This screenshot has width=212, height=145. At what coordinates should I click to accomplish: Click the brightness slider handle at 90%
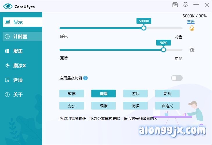coord(164,50)
